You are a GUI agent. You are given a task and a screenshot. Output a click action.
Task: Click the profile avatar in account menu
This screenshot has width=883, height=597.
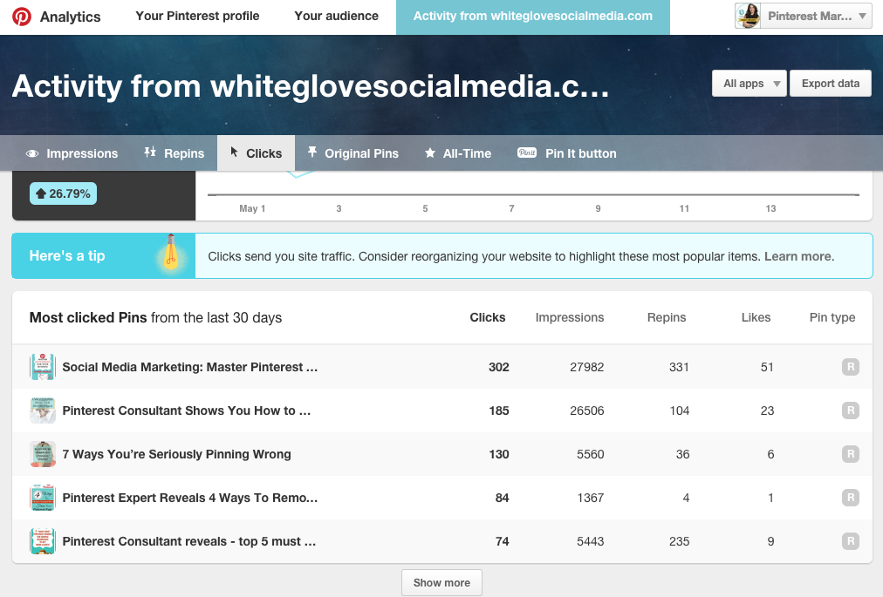click(x=748, y=16)
